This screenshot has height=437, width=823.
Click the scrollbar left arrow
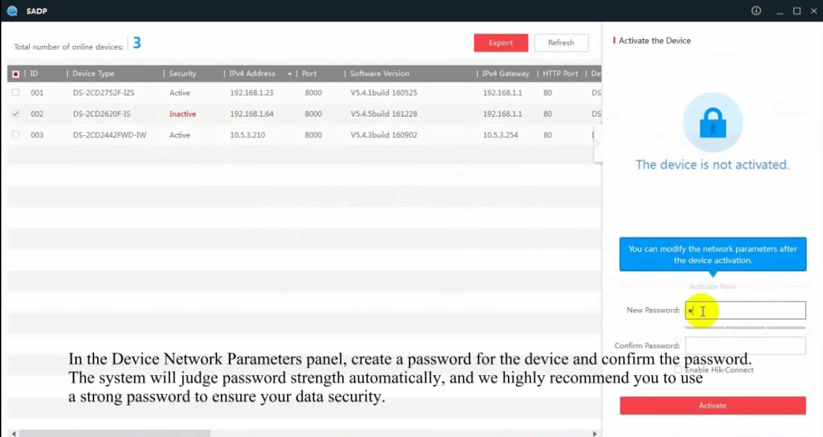[x=14, y=433]
